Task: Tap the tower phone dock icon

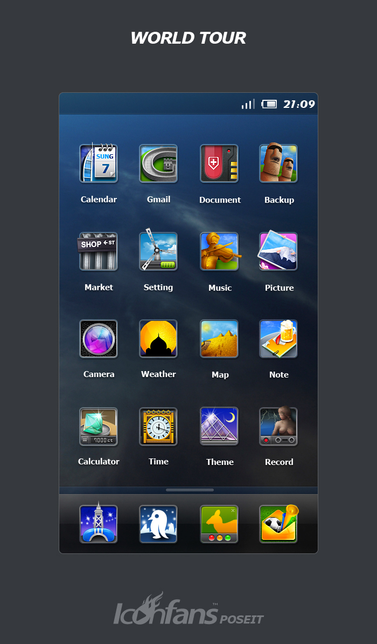Action: (99, 524)
